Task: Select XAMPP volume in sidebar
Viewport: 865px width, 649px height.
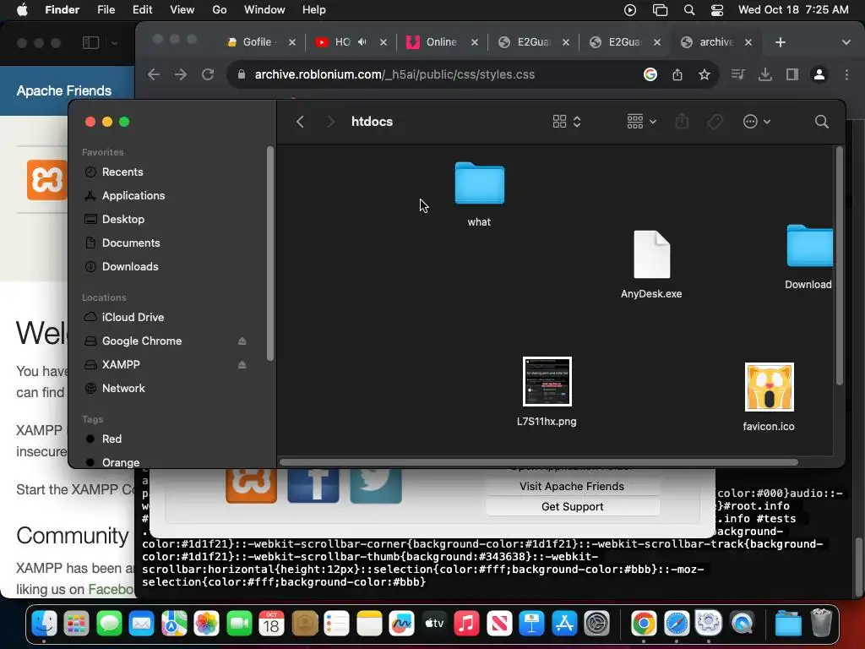Action: 121,365
